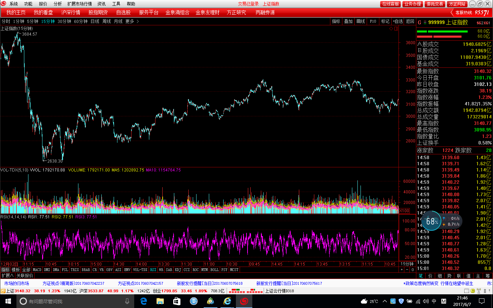Click the Cortana search box
The height and width of the screenshot is (308, 493).
75,301
